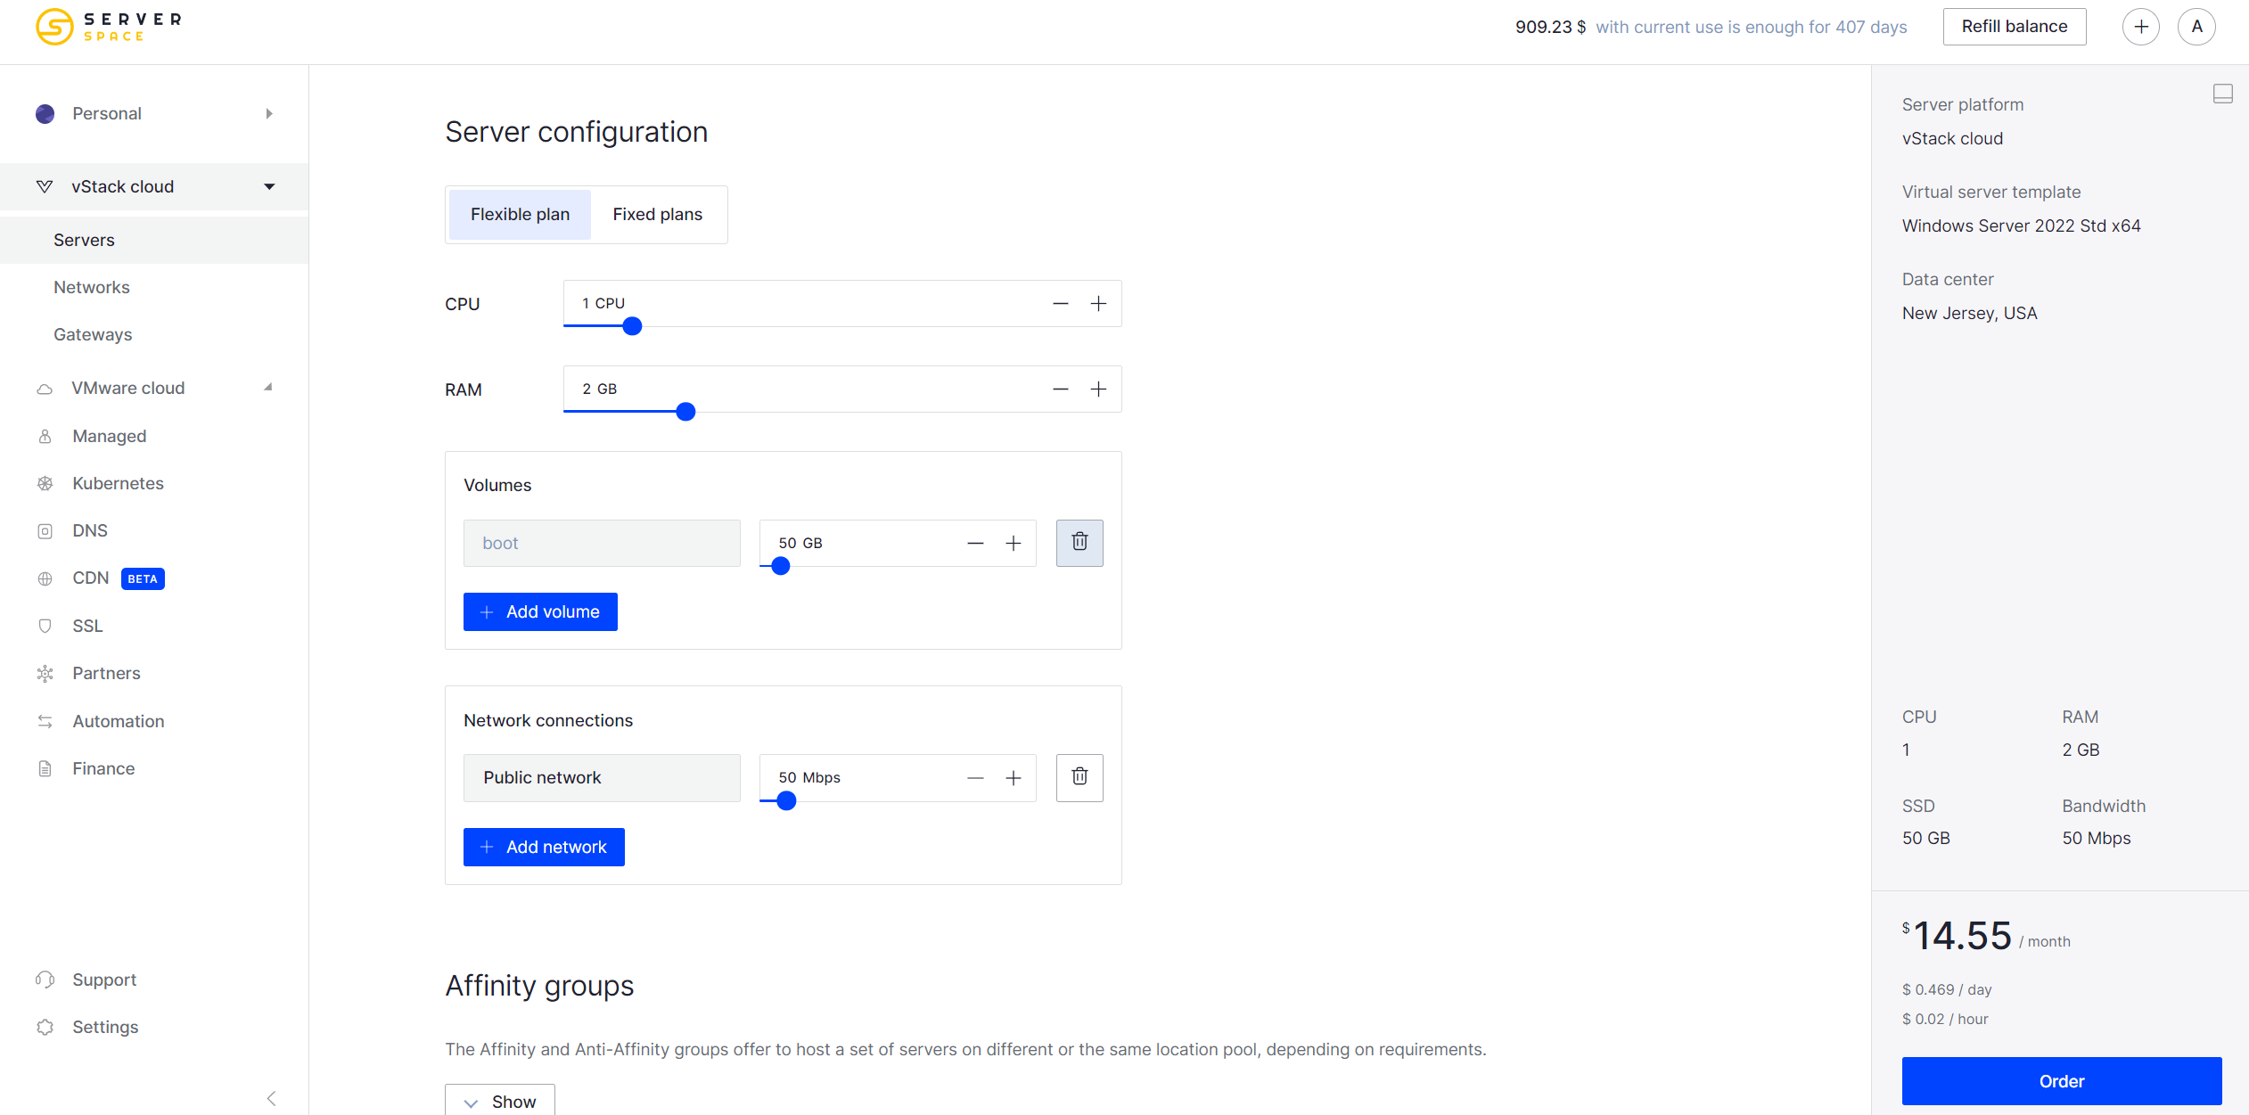This screenshot has height=1115, width=2249.
Task: Click the Order button
Action: click(x=2061, y=1081)
